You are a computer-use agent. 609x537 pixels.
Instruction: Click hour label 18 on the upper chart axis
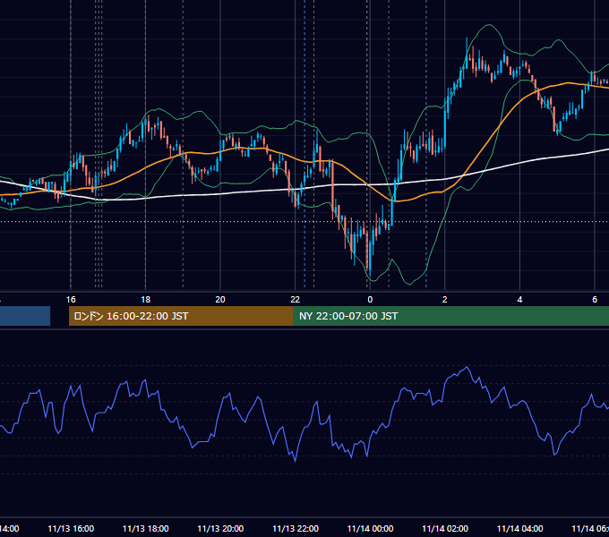click(146, 300)
